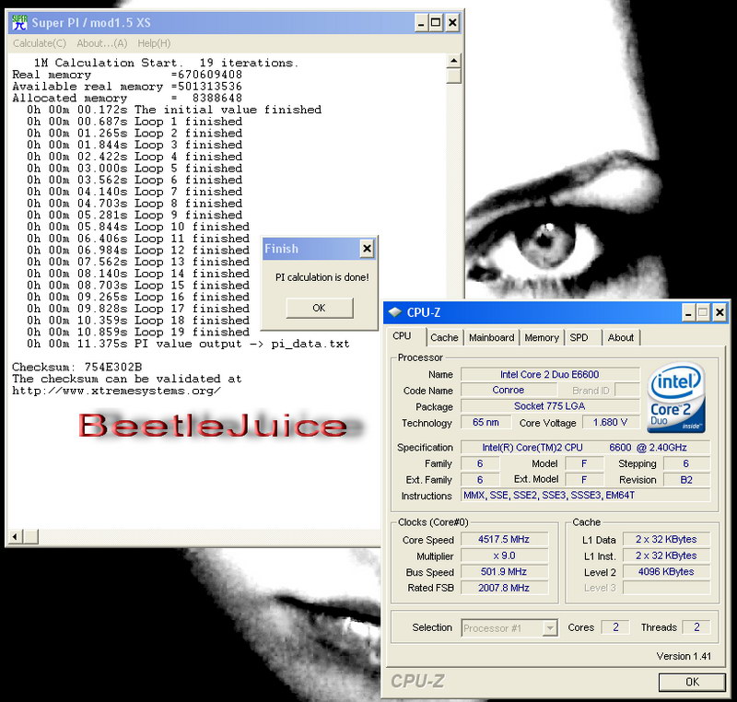Switch to the Memory tab in CPU-Z
This screenshot has width=737, height=702.
[x=542, y=337]
